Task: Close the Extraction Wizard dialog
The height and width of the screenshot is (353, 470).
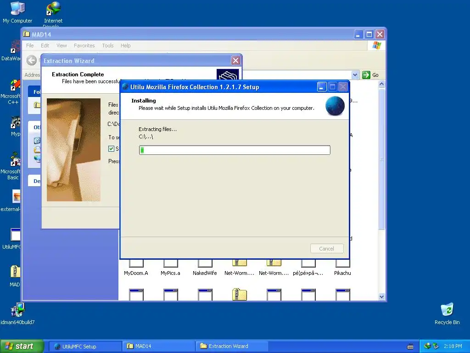Action: point(235,61)
